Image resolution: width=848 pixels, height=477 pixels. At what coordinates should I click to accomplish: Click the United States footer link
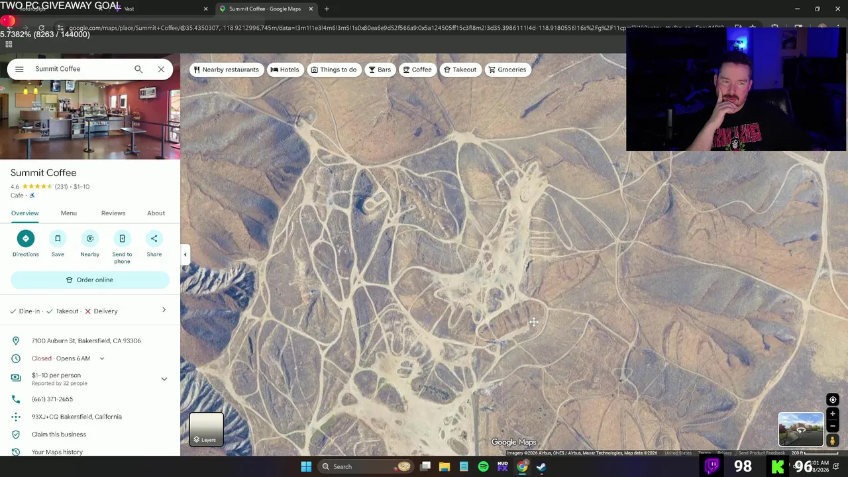(678, 453)
